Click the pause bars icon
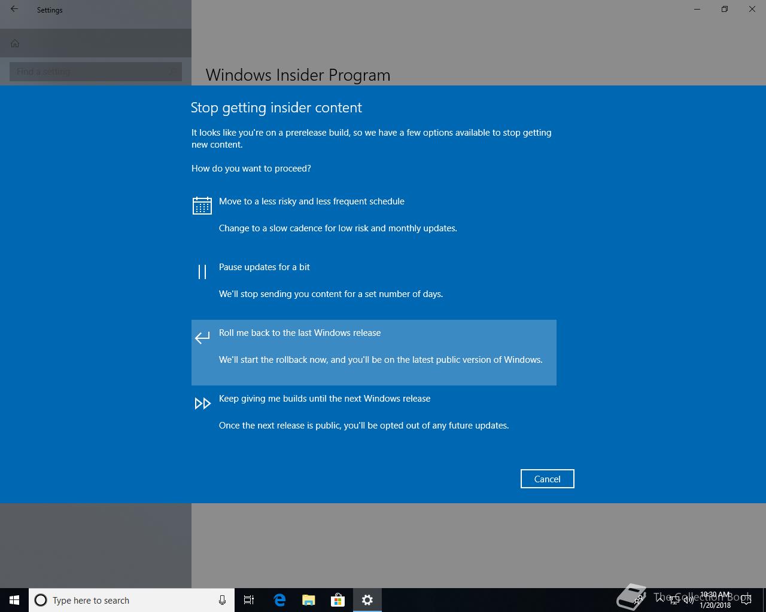Image resolution: width=766 pixels, height=612 pixels. coord(202,272)
